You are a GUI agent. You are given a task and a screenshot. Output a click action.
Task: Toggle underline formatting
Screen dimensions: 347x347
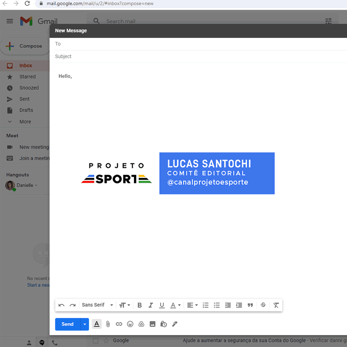162,305
